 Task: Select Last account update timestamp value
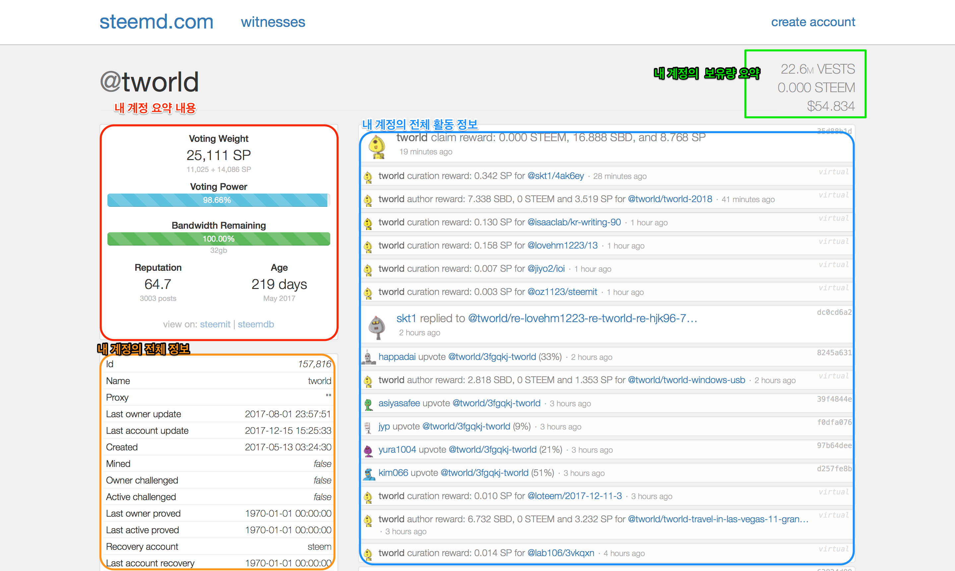point(288,430)
